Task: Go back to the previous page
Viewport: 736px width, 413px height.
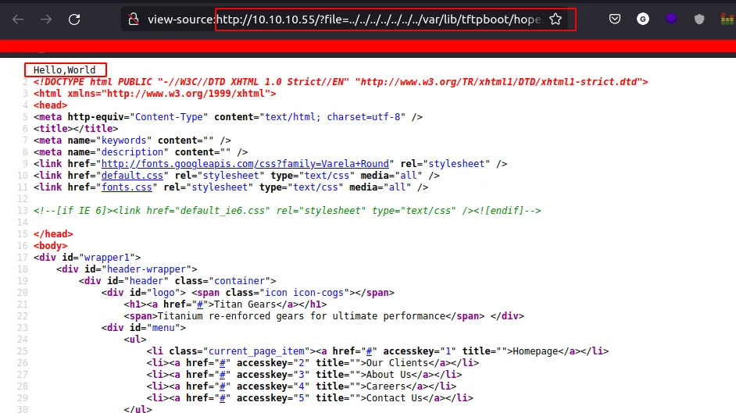Action: tap(18, 20)
